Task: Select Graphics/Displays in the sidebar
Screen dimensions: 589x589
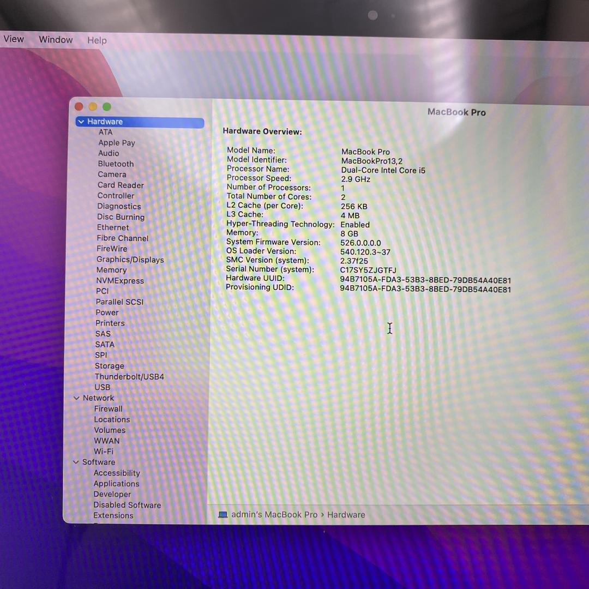Action: [x=130, y=260]
